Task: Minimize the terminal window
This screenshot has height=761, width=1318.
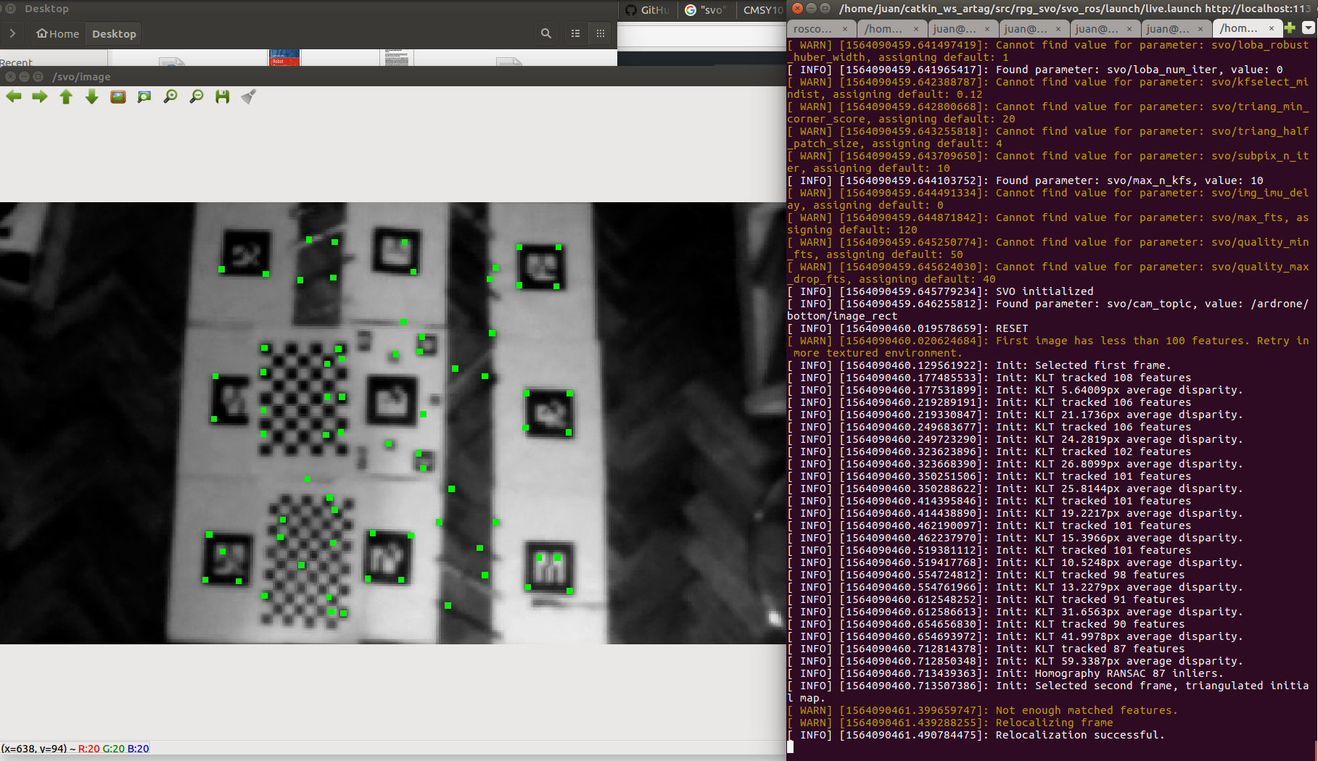Action: point(811,9)
